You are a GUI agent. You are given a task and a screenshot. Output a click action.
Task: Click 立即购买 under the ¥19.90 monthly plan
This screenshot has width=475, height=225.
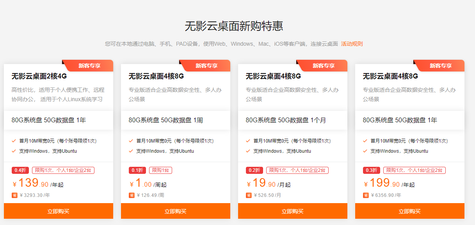pos(293,211)
